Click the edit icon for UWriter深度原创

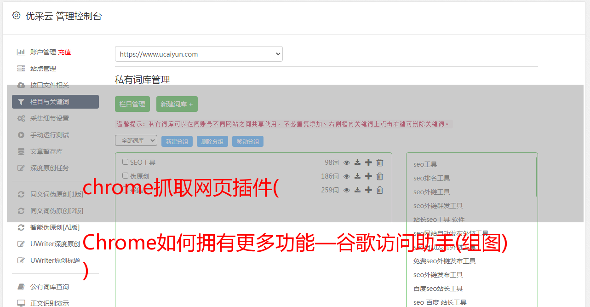tap(21, 244)
